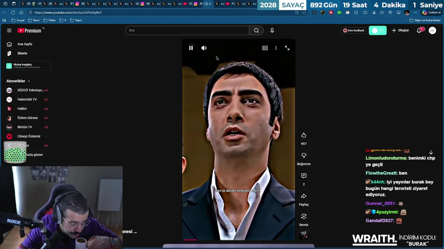Close the active YouTube tab

coord(210,4)
